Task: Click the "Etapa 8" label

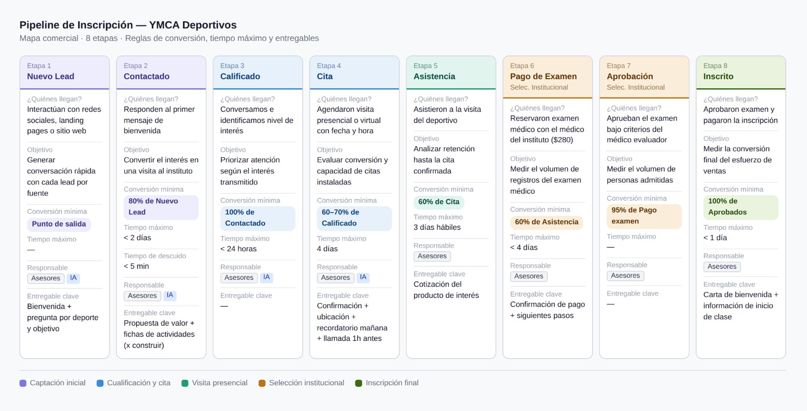Action: click(715, 66)
